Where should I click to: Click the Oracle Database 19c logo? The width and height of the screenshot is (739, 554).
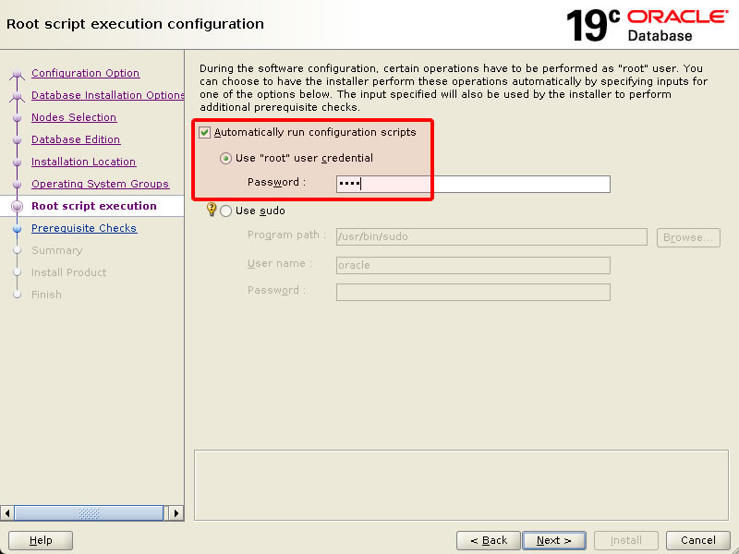(648, 25)
